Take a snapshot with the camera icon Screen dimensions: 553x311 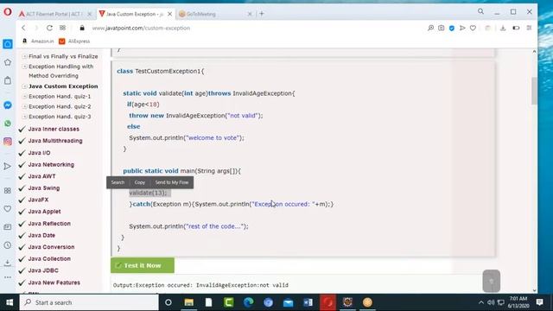[442, 28]
